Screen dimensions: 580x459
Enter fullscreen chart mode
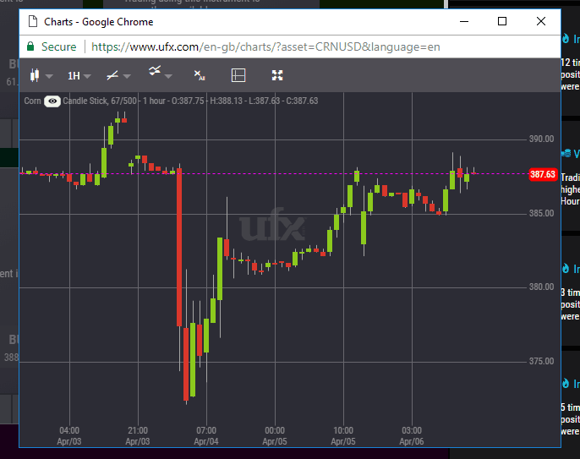[277, 75]
